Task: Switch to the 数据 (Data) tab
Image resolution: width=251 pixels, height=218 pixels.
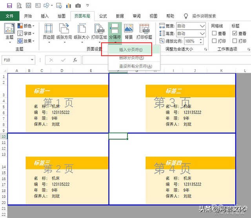Action: (x=120, y=16)
